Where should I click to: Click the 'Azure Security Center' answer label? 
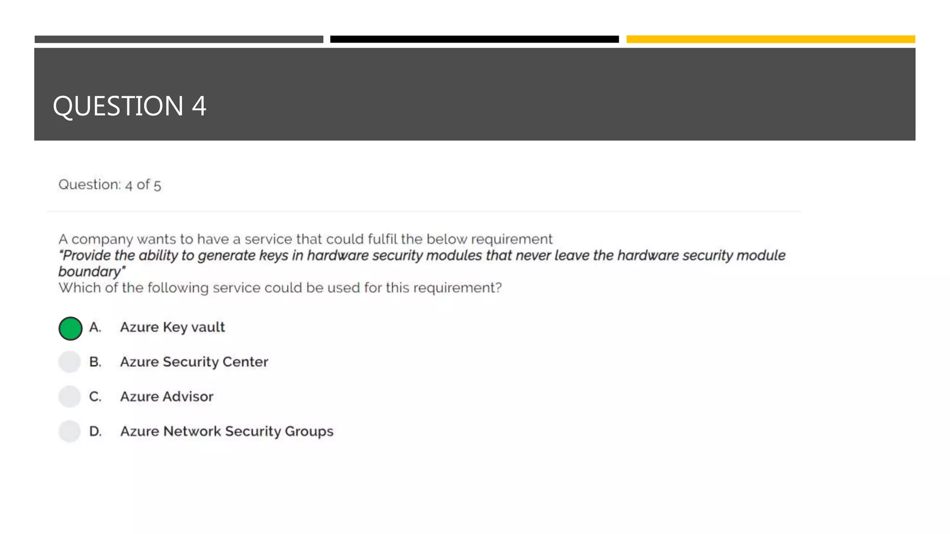click(194, 362)
